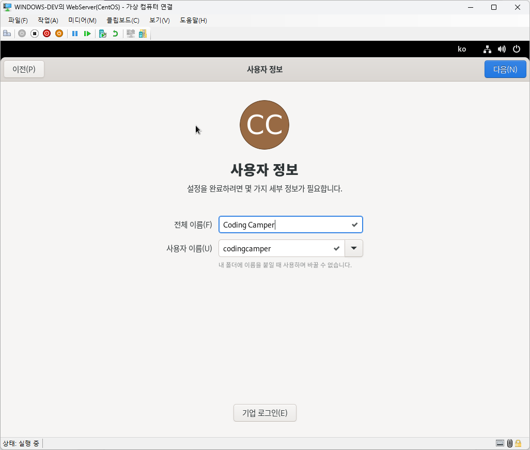Expand the 사용자 이름 dropdown arrow
The width and height of the screenshot is (530, 450).
[x=354, y=248]
